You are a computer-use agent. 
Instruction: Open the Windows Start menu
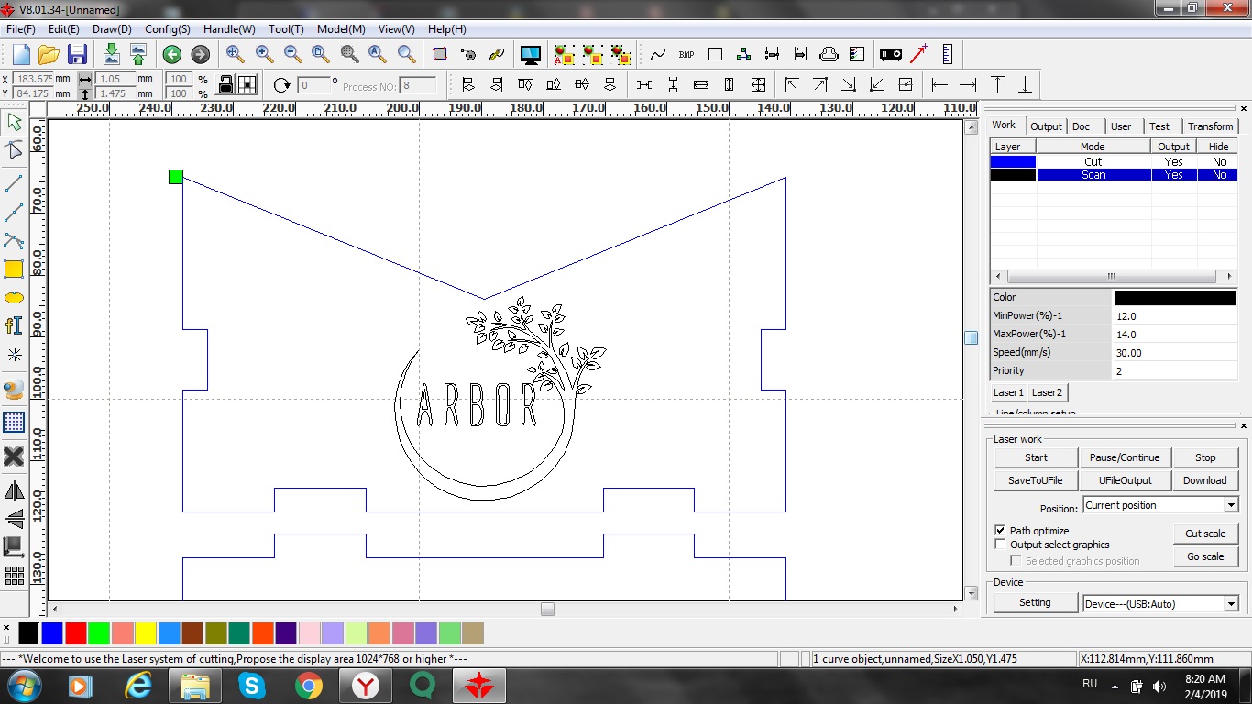23,685
